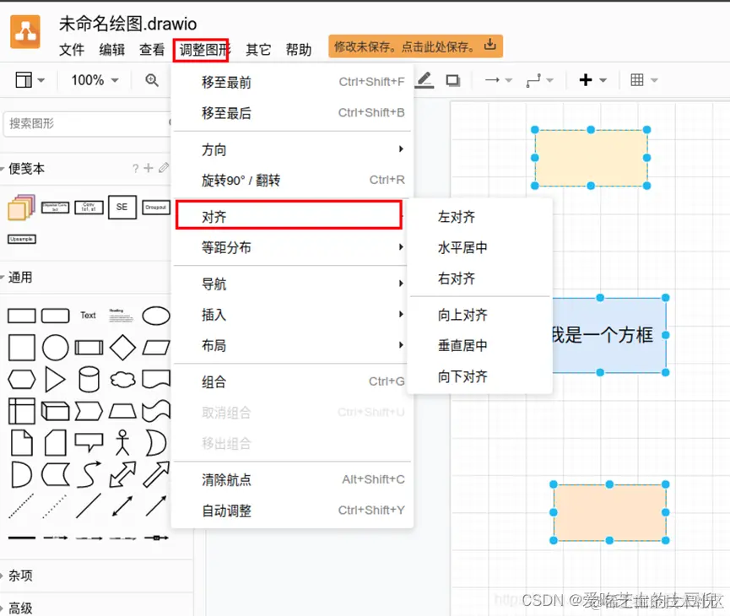Viewport: 730px width, 616px height.
Task: Select the actor stick figure shape
Action: 122,443
